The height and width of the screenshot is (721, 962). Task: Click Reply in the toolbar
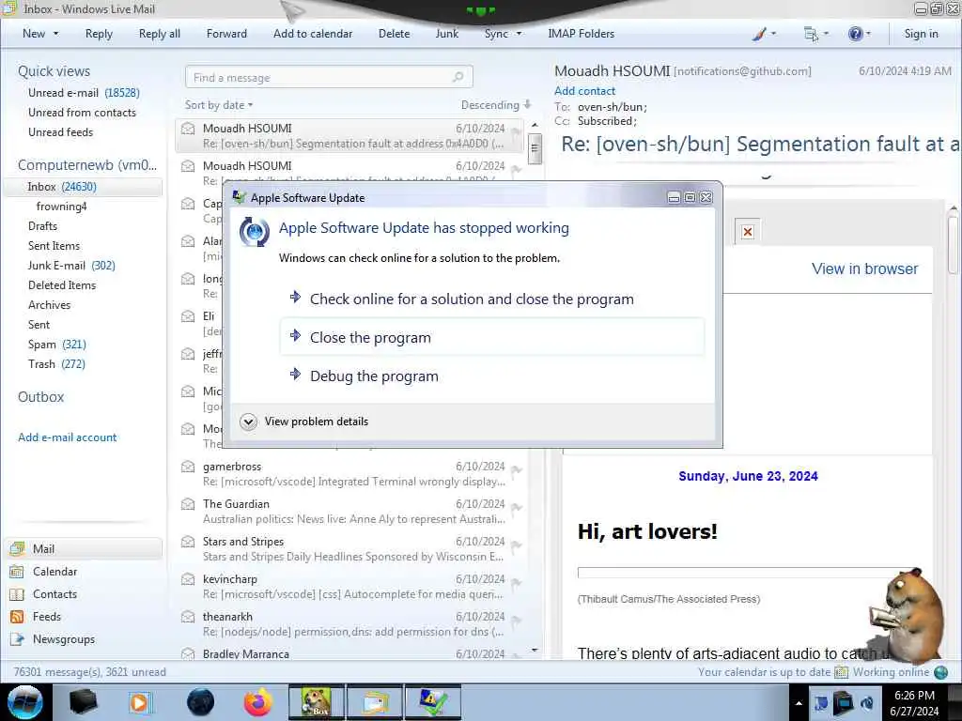click(99, 34)
